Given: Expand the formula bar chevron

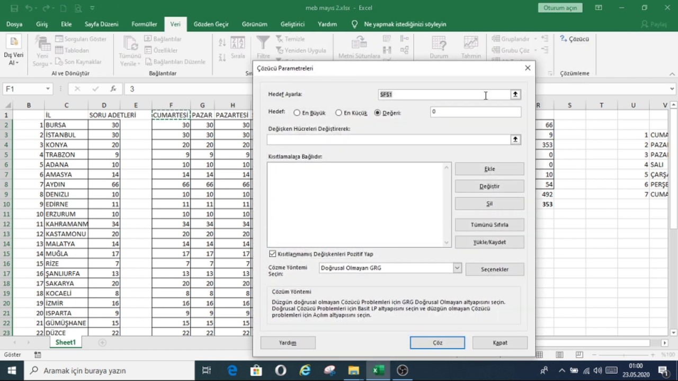Looking at the screenshot, I should [672, 89].
